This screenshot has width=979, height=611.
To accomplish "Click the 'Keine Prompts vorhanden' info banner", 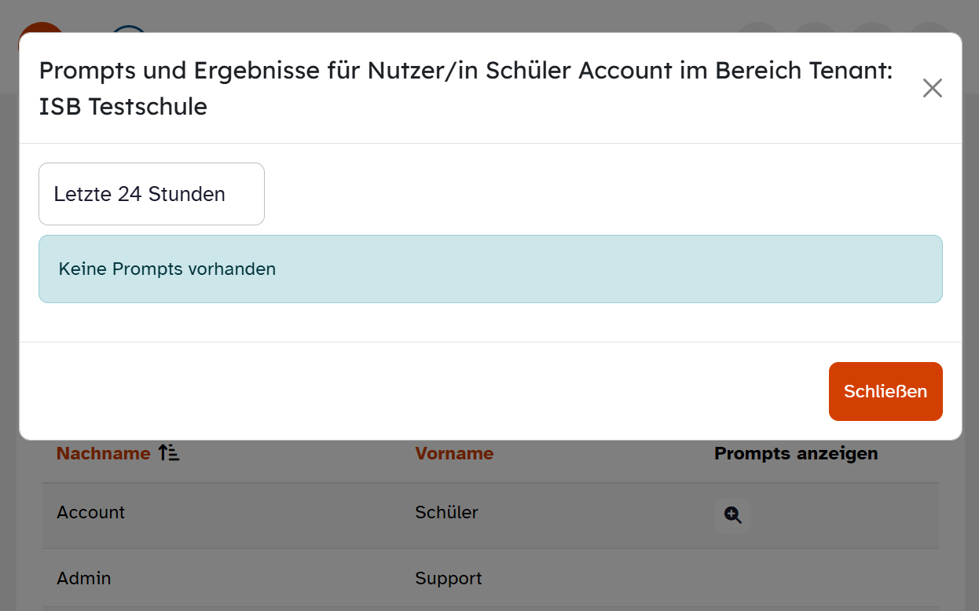I will [x=490, y=269].
